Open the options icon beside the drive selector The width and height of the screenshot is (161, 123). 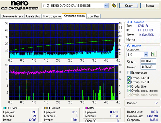[x=114, y=5]
